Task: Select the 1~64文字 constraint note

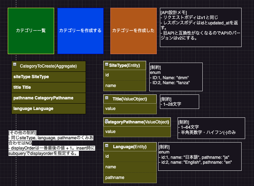Action: (x=212, y=128)
